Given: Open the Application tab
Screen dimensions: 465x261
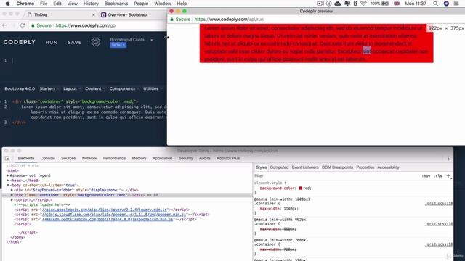Looking at the screenshot, I should (x=163, y=159).
